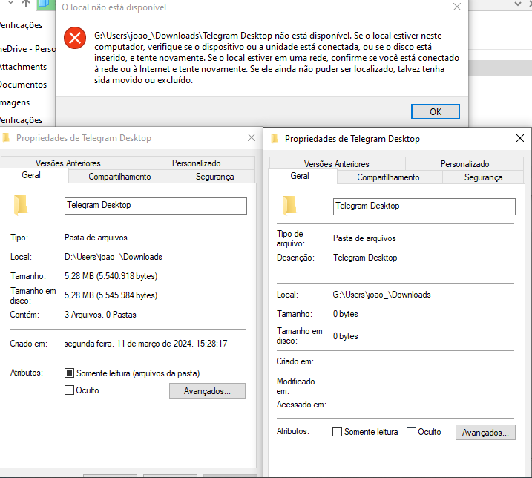532x478 pixels.
Task: Click title bar folder icon of right properties window
Action: (x=275, y=138)
